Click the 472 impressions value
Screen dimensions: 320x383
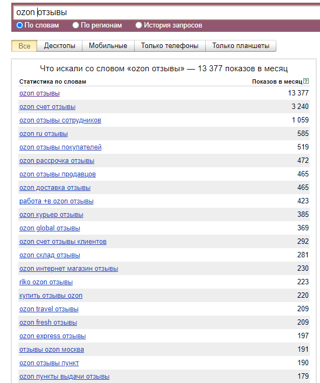click(x=303, y=160)
